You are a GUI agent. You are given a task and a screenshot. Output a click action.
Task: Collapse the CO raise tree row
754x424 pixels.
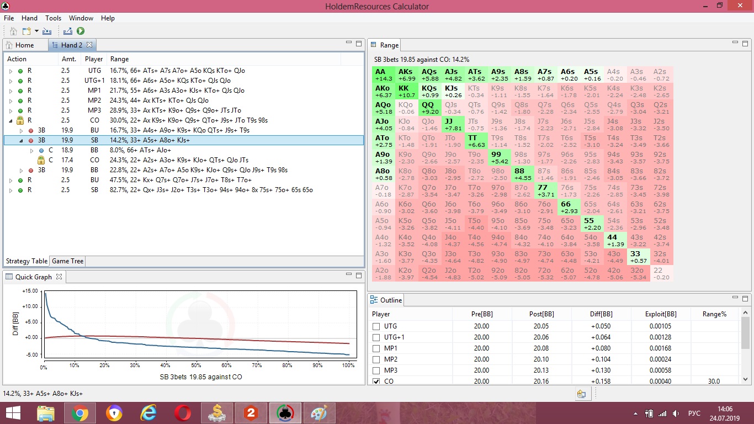(x=10, y=120)
